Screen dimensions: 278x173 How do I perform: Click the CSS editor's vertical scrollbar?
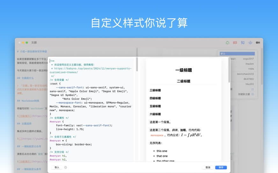(137, 64)
